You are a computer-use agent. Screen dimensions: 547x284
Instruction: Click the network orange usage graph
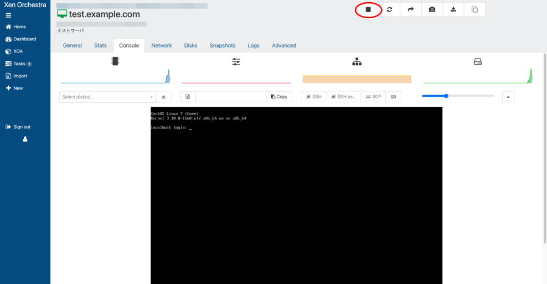coord(357,79)
